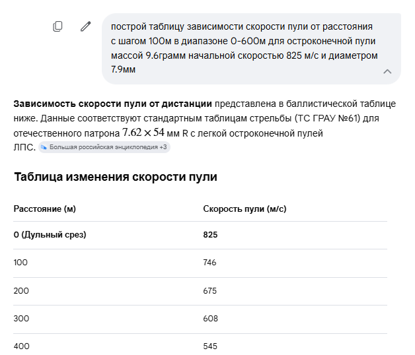Screen dimensions: 415x355
Task: Select the 400 distance cell
Action: tap(21, 346)
